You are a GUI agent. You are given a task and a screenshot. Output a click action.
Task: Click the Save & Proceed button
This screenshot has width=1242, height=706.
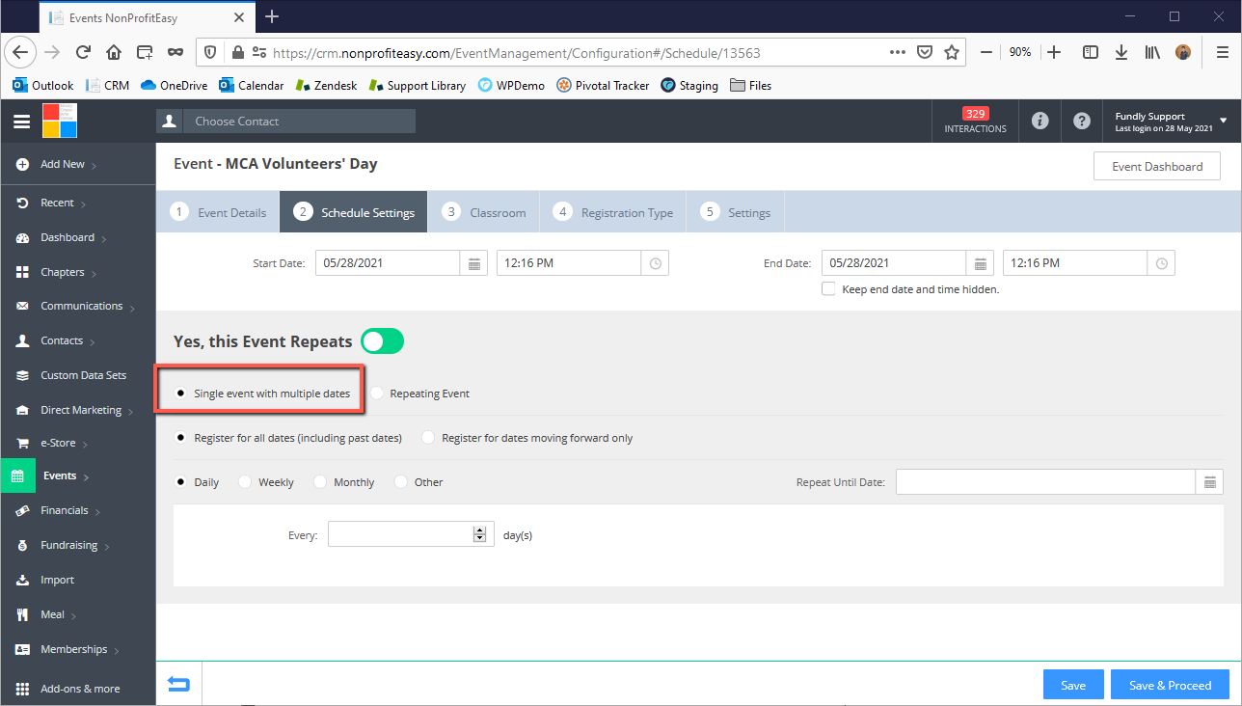click(x=1170, y=685)
